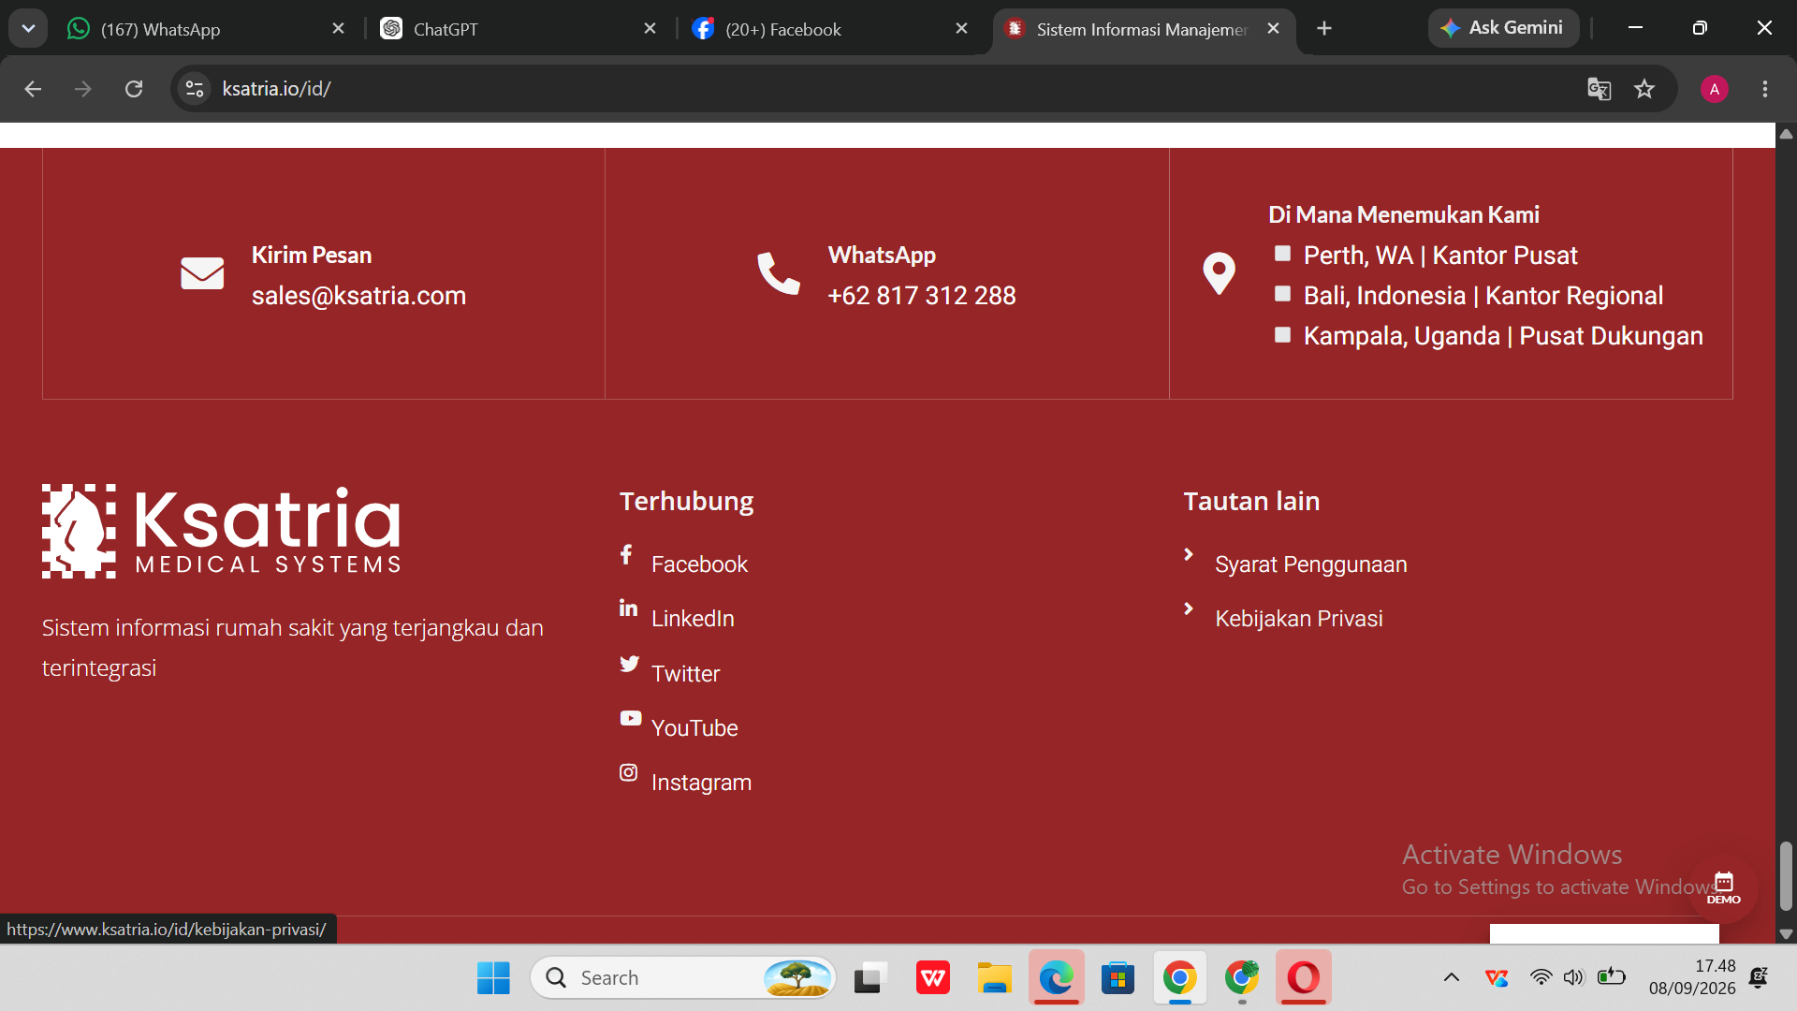Click the 'Bali, Indonesia | Kantor Regional' text

tap(1483, 296)
